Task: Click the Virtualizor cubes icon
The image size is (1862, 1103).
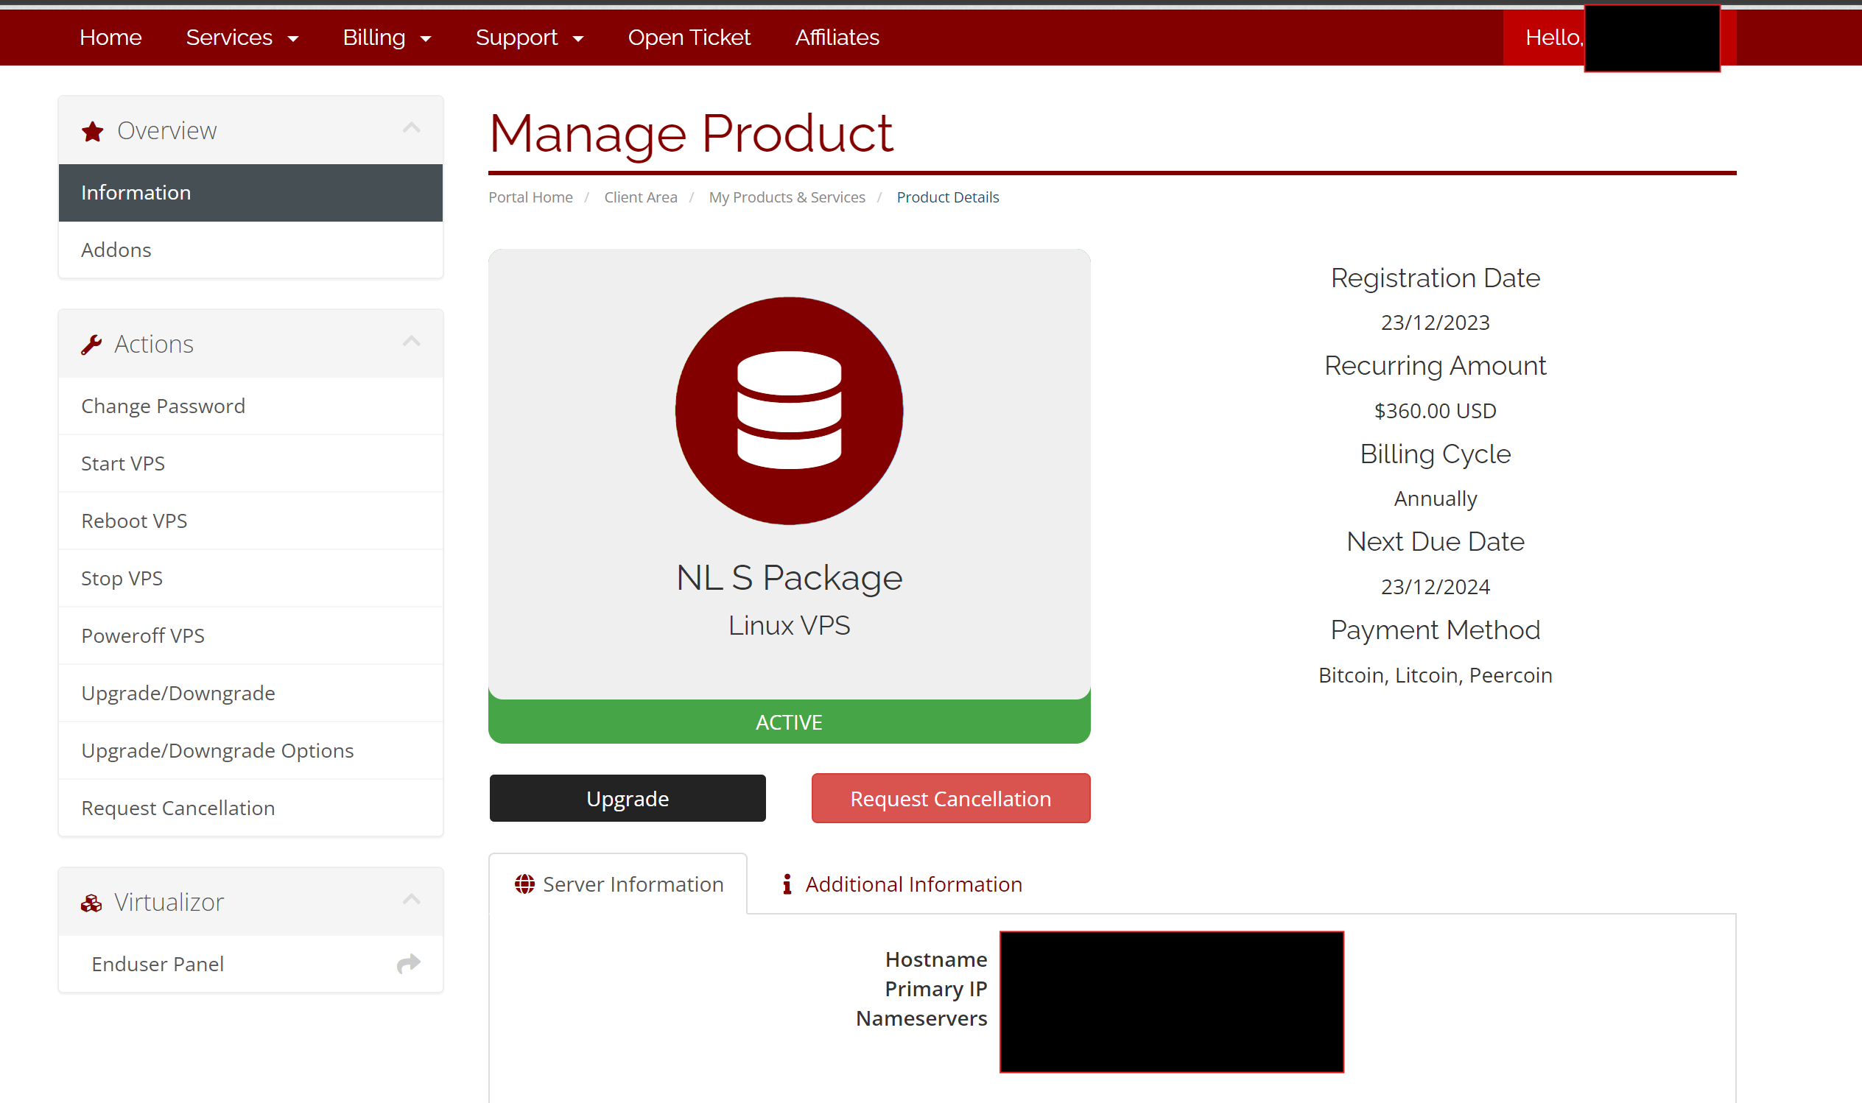Action: [91, 903]
